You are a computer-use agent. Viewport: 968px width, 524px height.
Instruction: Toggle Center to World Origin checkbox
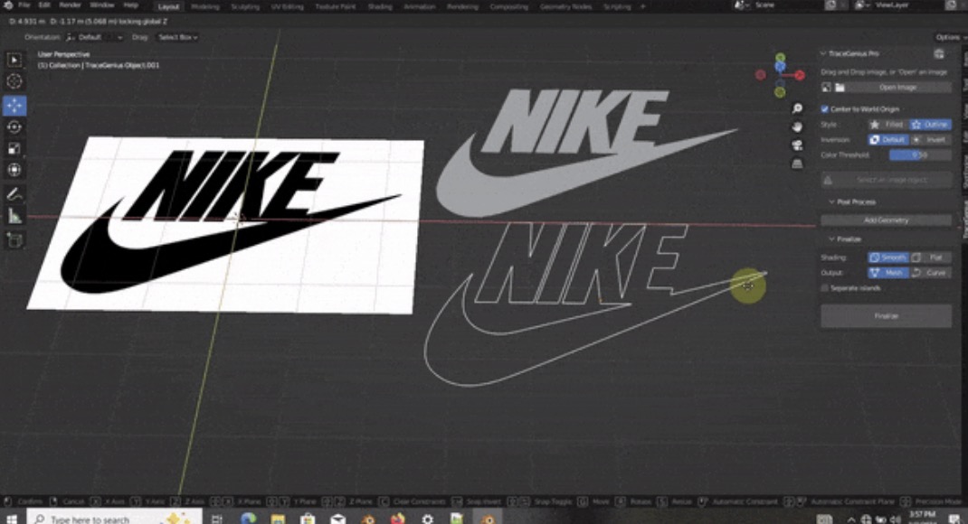825,109
